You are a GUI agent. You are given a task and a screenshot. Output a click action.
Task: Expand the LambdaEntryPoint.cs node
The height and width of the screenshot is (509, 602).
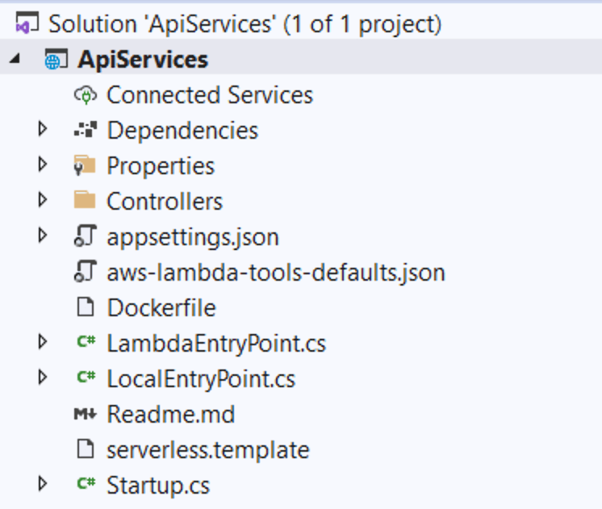pos(43,342)
